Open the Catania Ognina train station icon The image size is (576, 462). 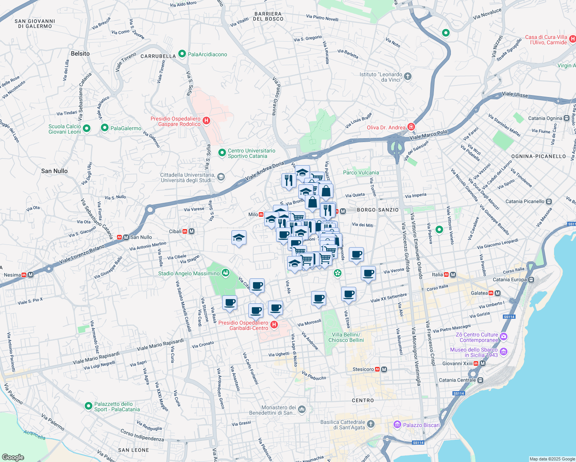[x=567, y=118]
